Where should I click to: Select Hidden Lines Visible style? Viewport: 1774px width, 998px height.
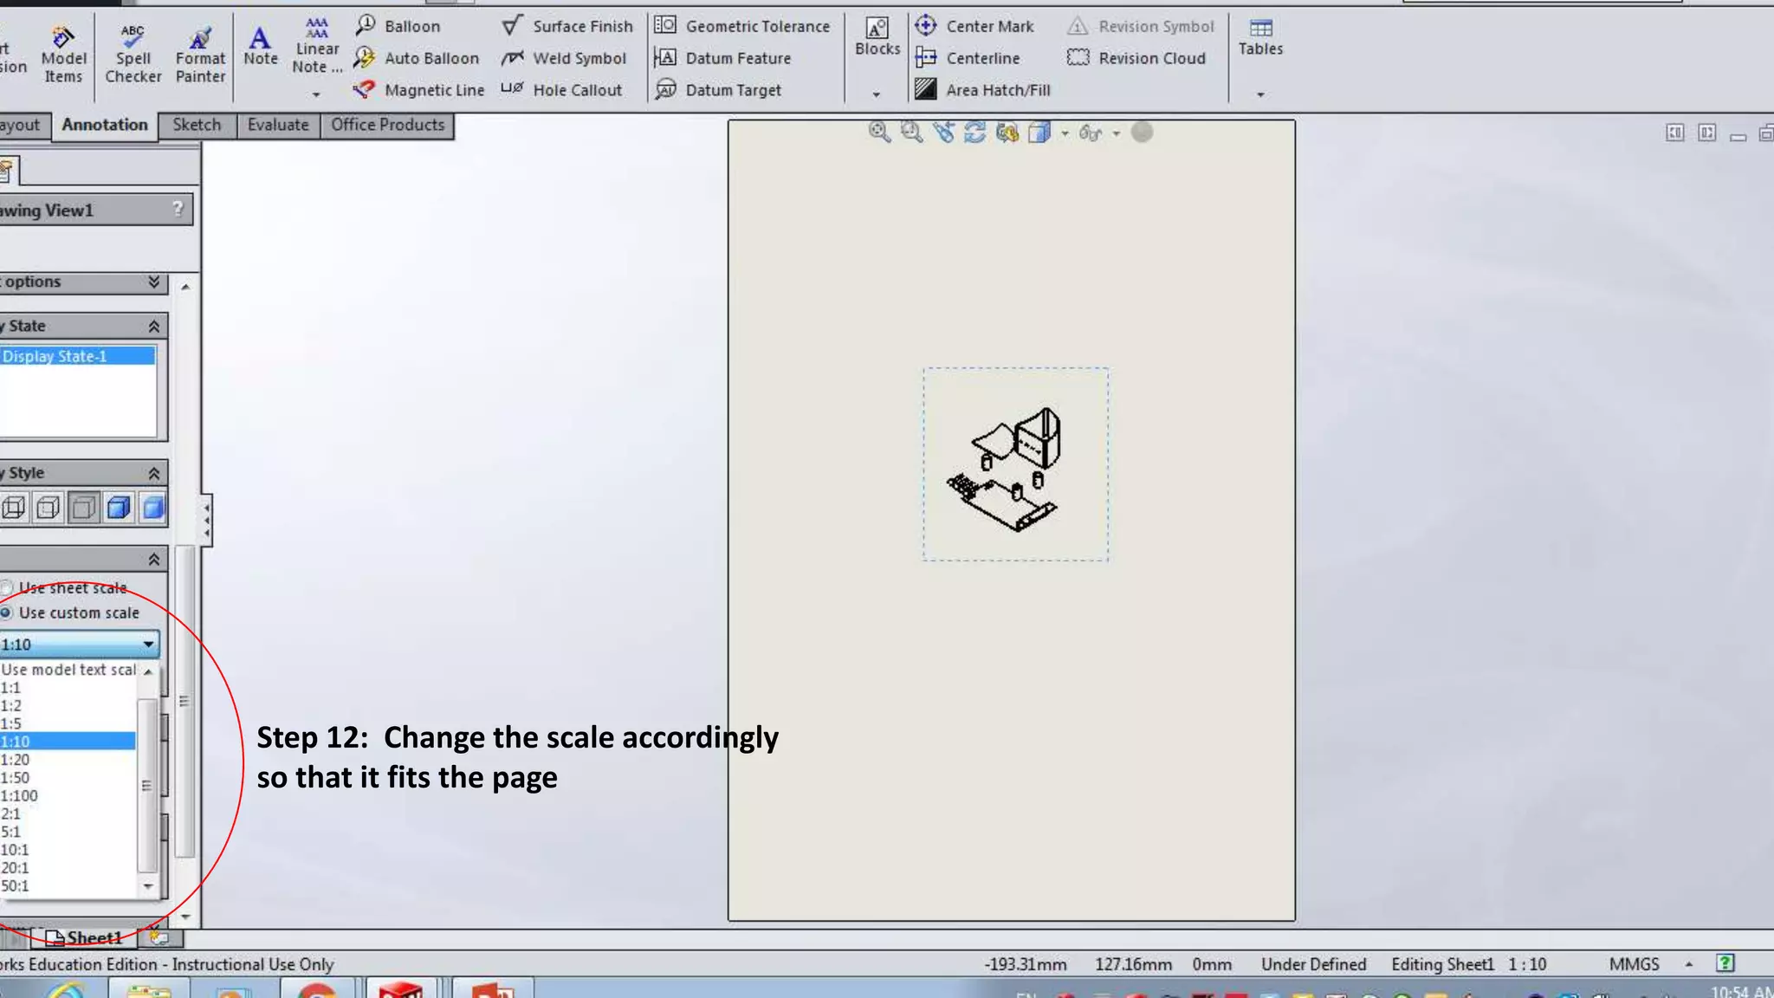[49, 508]
